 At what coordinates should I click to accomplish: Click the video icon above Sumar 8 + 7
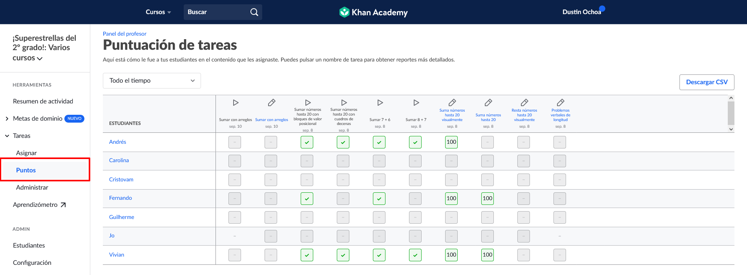[416, 103]
